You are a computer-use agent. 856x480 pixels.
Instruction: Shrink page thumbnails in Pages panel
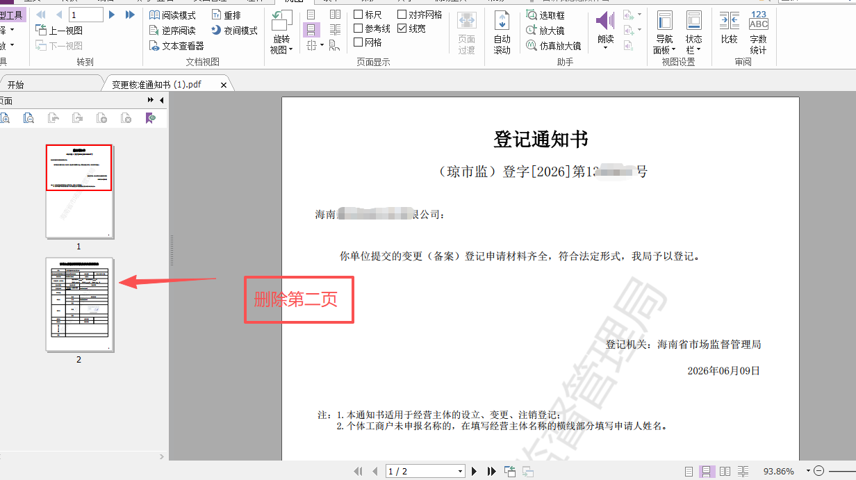pyautogui.click(x=28, y=118)
